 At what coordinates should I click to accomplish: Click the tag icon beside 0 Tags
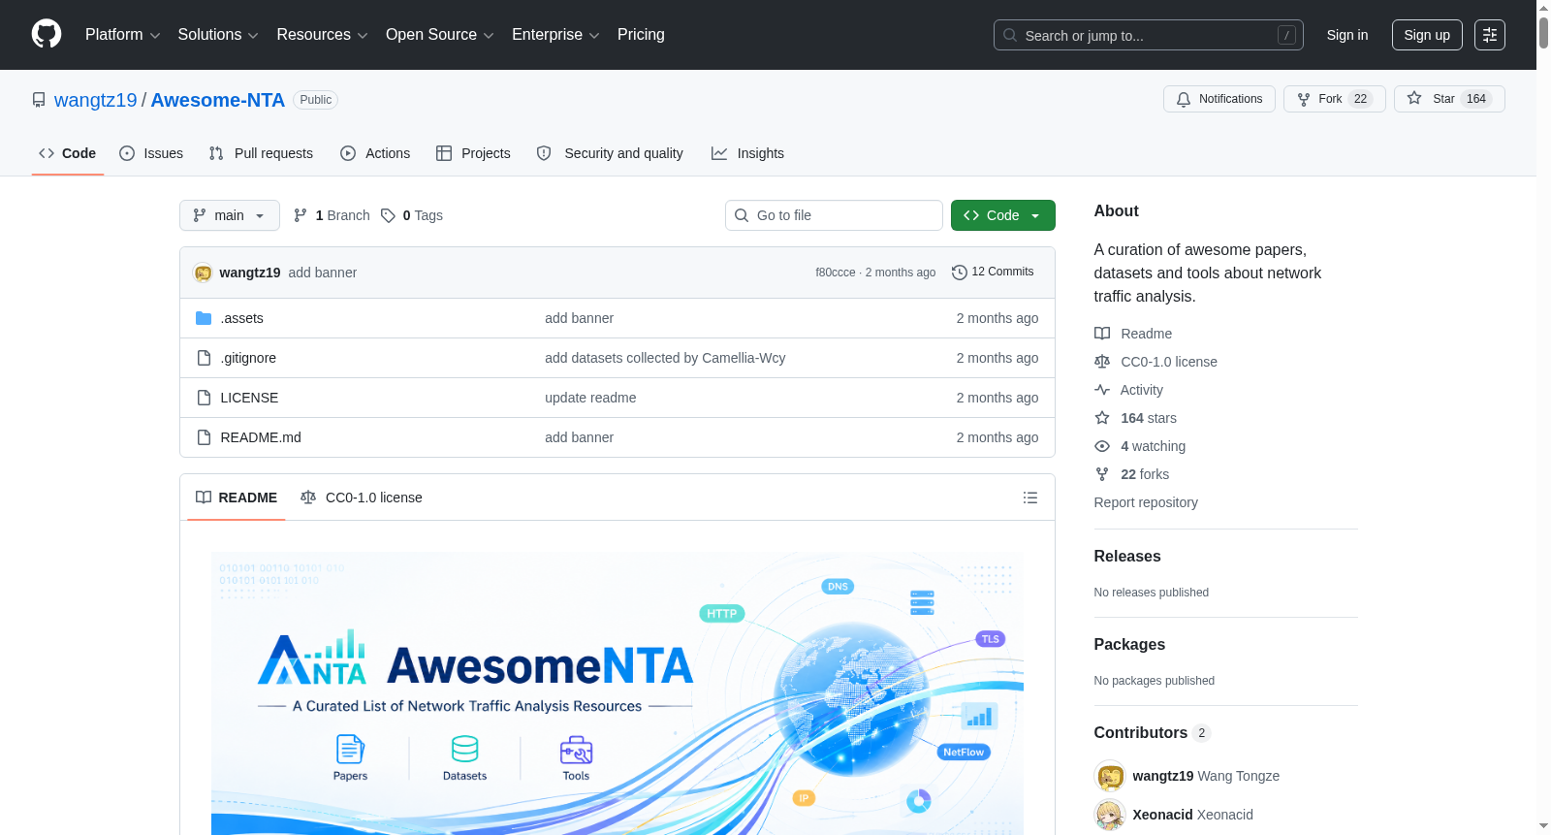[388, 215]
